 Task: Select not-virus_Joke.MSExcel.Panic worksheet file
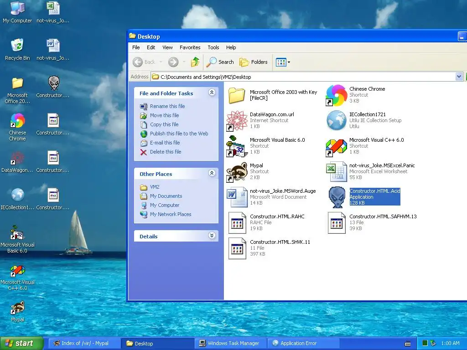[370, 171]
